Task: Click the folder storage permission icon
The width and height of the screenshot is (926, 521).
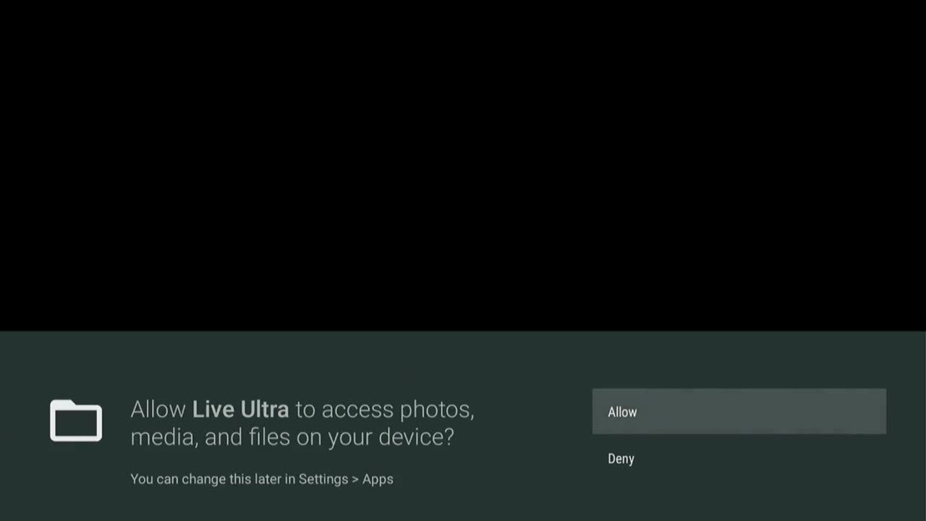Action: coord(76,420)
